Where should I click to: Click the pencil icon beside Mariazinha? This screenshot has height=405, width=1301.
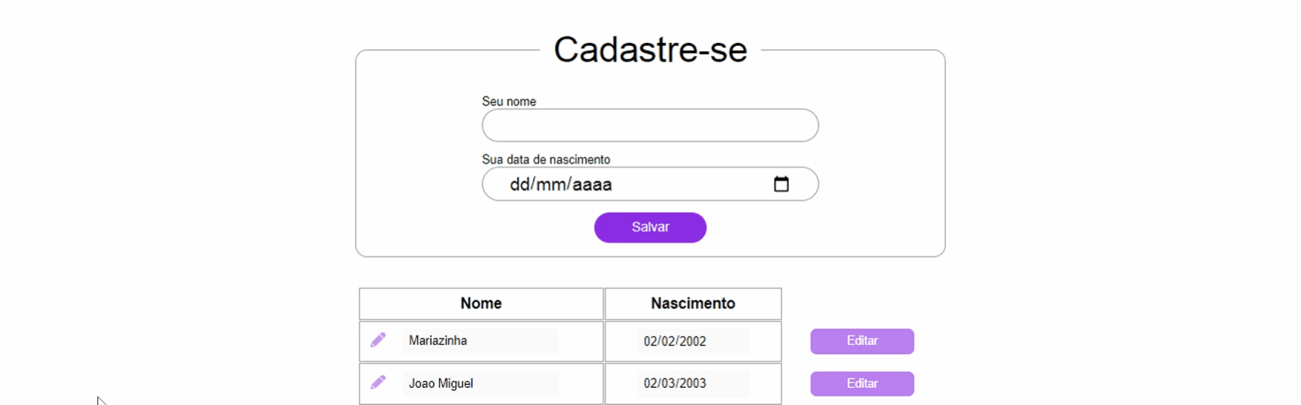click(378, 340)
